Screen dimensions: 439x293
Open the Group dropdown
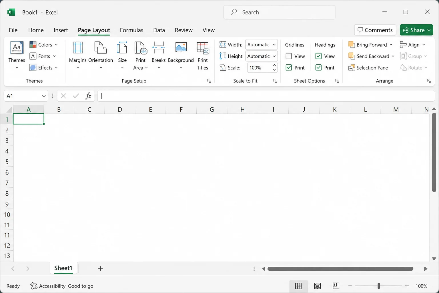[x=413, y=56]
